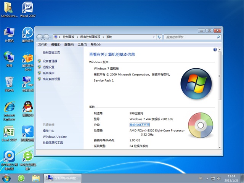Select the 计算机 desktop icon
Screen dimensions: 244x183
[9, 35]
